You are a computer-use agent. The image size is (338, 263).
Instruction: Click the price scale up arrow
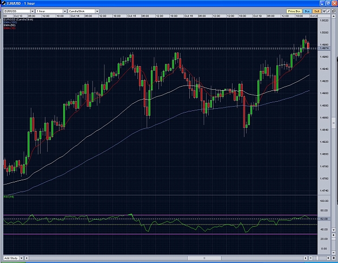pos(334,16)
